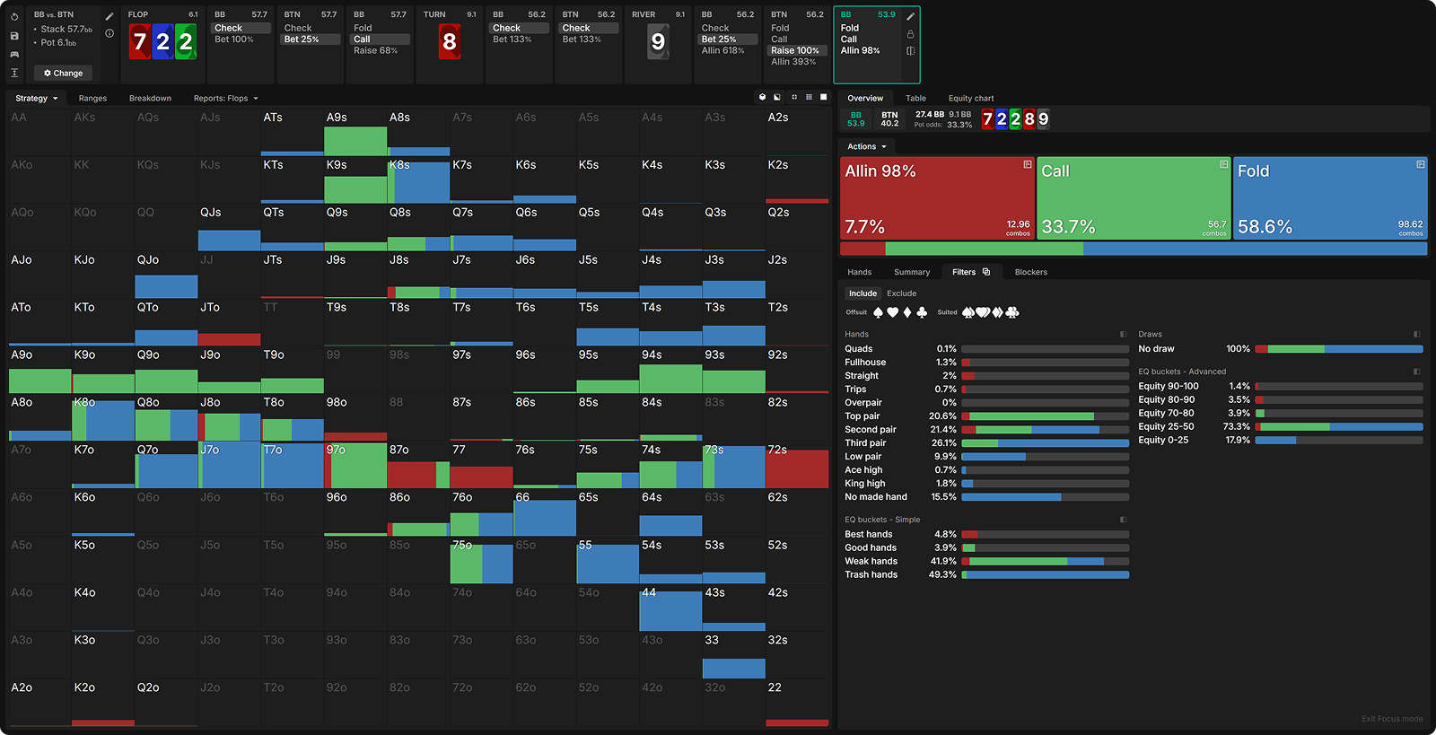Image resolution: width=1436 pixels, height=735 pixels.
Task: Click the info icon beside BB vs. BTN
Action: tap(109, 33)
